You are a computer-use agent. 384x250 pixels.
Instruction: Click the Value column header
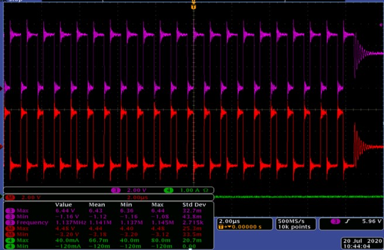tap(63, 205)
